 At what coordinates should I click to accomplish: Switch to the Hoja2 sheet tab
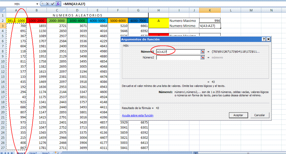[x=33, y=153]
